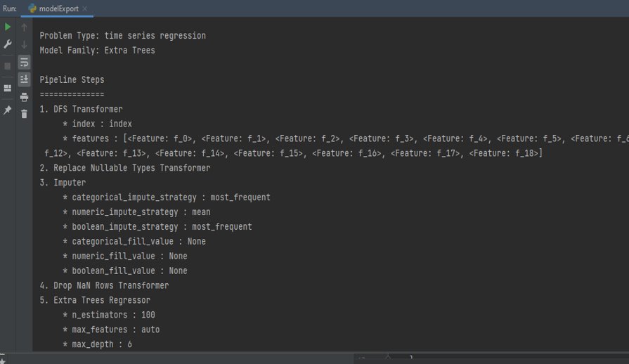Click the "Model Family: Extra Trees" line
This screenshot has width=629, height=364.
[x=97, y=51]
